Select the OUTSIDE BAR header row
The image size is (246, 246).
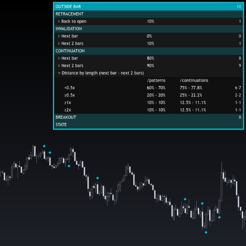tap(148, 7)
